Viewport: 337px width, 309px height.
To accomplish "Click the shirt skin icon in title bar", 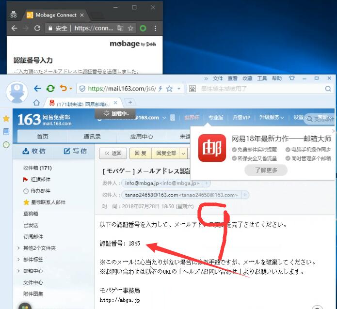I will tap(291, 78).
